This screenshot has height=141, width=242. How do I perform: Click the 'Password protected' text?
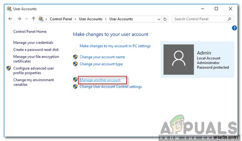click(213, 67)
